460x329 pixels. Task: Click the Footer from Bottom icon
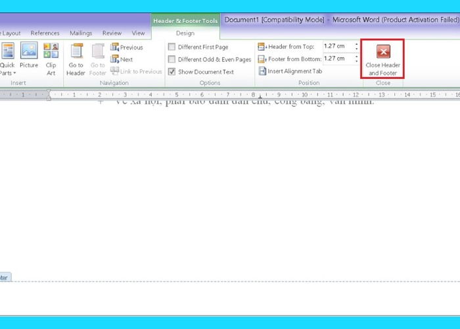click(x=262, y=59)
